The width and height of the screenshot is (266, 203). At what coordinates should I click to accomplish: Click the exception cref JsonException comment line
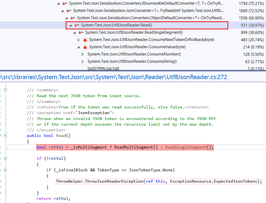pyautogui.click(x=70, y=113)
